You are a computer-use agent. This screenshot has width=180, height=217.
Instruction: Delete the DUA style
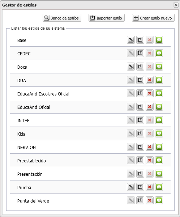coord(150,80)
